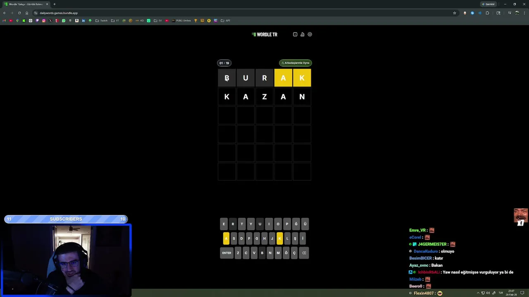Click the yellow K tile in BURAK row
The width and height of the screenshot is (529, 297).
[302, 78]
